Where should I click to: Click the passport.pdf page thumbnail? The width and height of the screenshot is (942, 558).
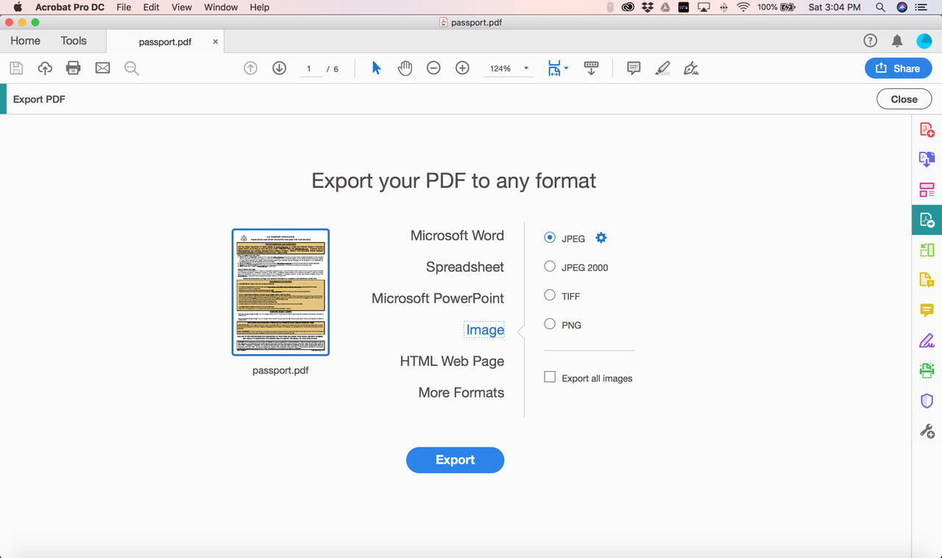pos(280,292)
